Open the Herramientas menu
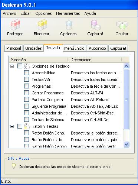The width and height of the screenshot is (138, 185). 68,13
